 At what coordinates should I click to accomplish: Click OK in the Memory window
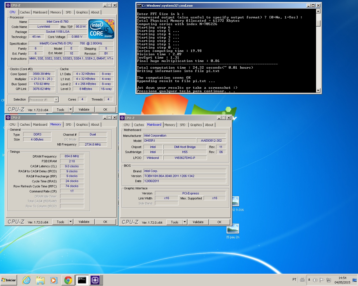(x=105, y=222)
